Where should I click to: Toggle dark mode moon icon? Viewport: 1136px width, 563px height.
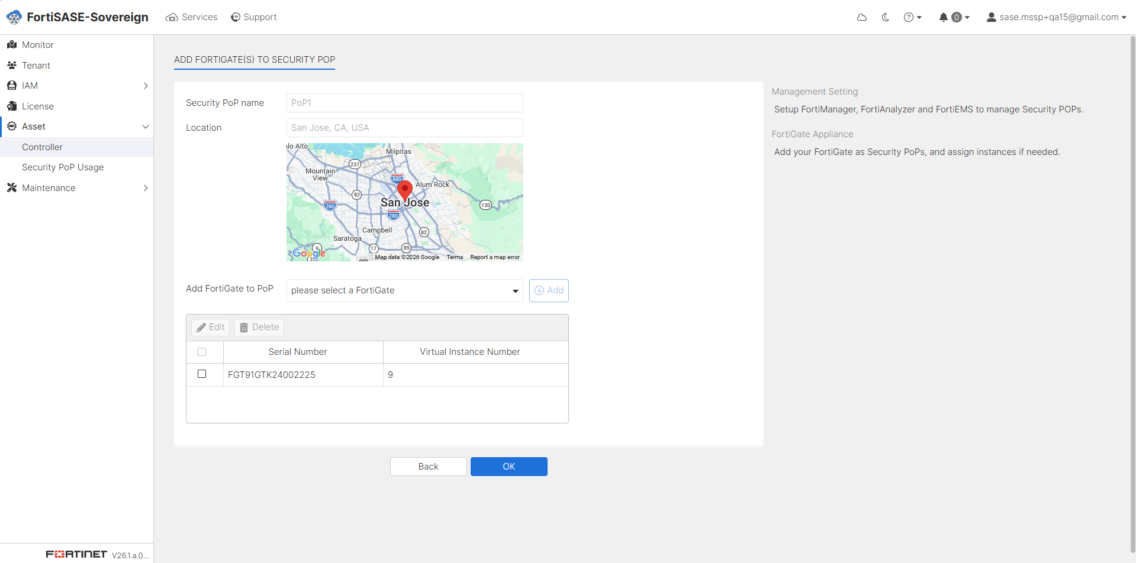coord(886,17)
